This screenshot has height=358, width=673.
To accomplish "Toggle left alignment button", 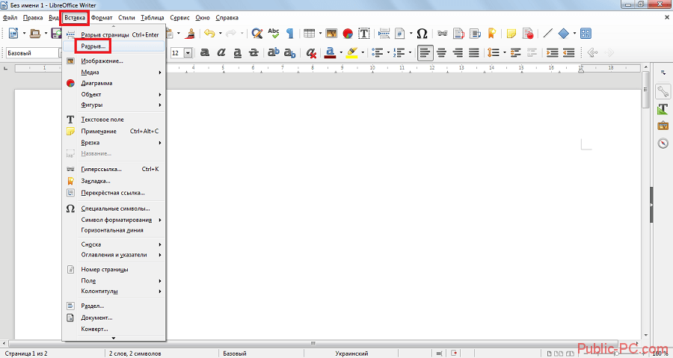I will click(425, 53).
